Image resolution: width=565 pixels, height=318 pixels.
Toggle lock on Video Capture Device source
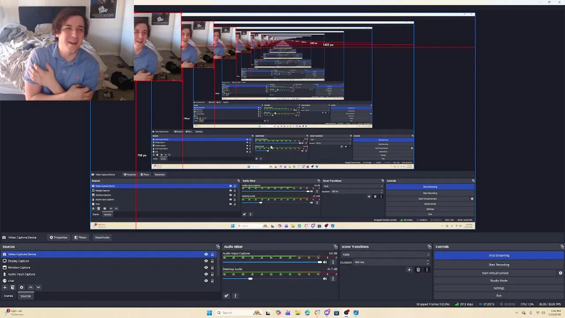[212, 254]
